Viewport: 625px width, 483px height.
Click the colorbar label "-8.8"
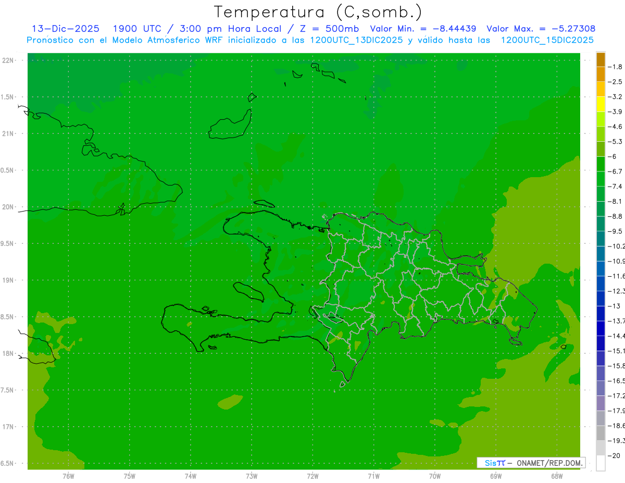click(616, 216)
